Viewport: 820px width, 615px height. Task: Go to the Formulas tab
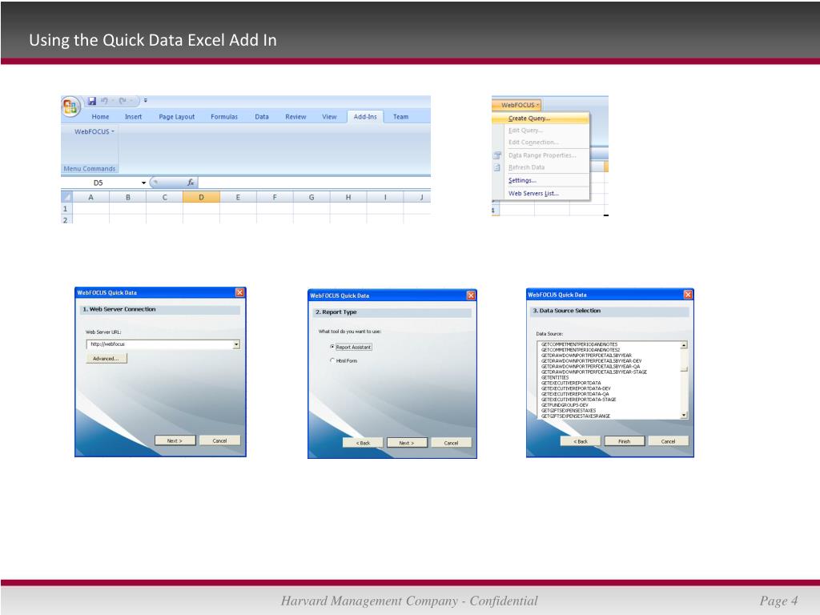click(224, 117)
